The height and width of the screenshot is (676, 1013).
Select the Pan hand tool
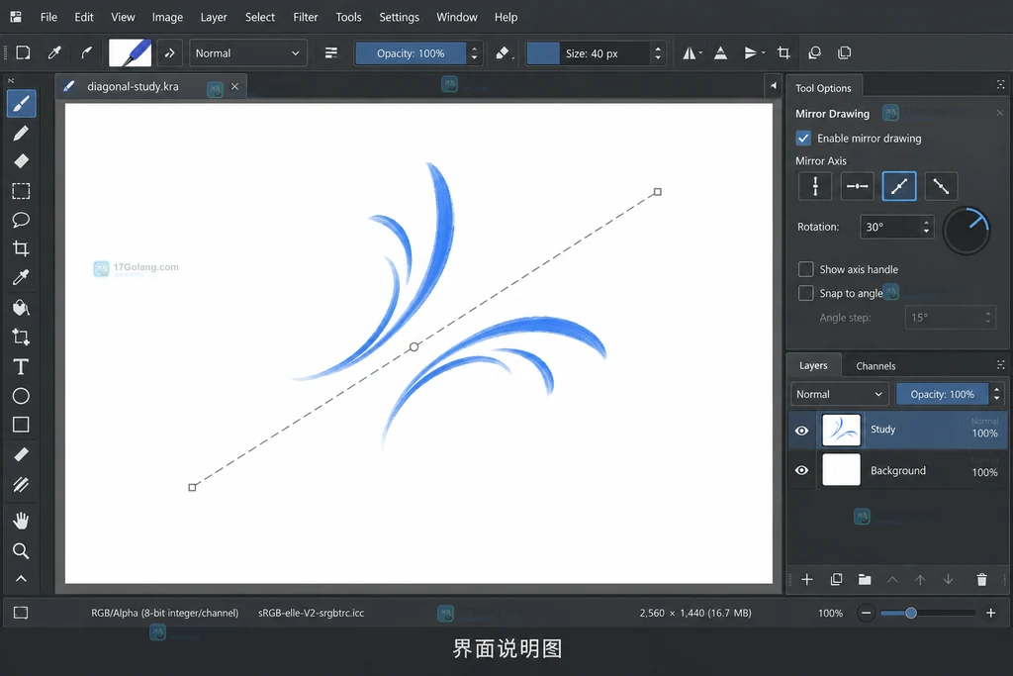22,521
